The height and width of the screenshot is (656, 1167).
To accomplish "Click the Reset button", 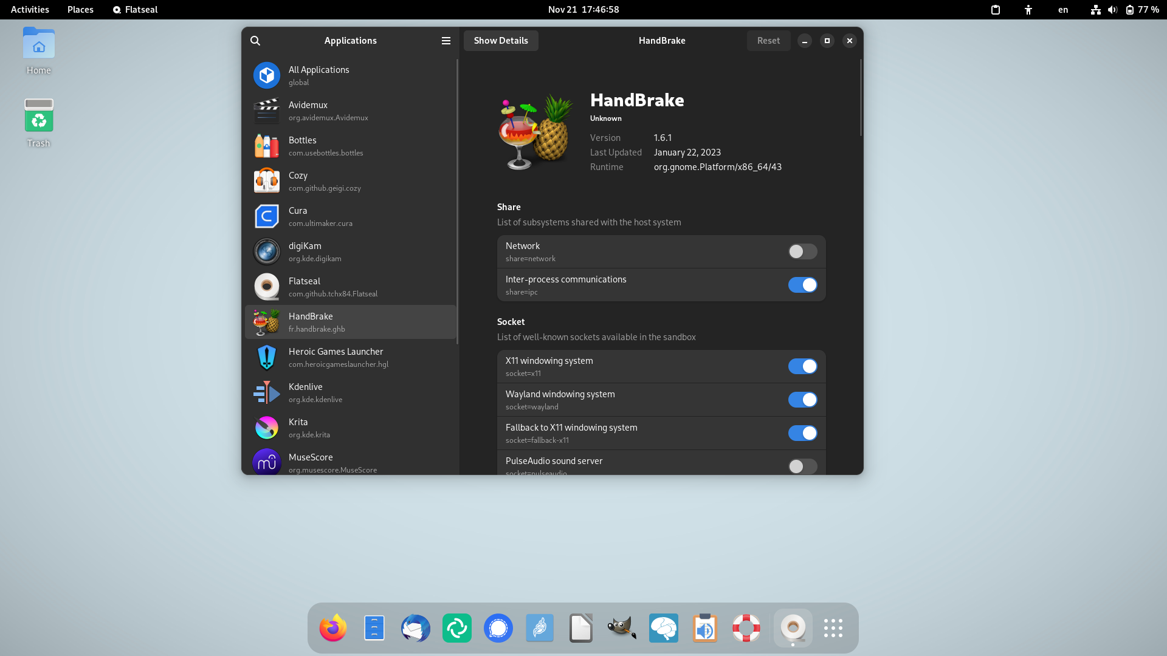I will point(768,41).
